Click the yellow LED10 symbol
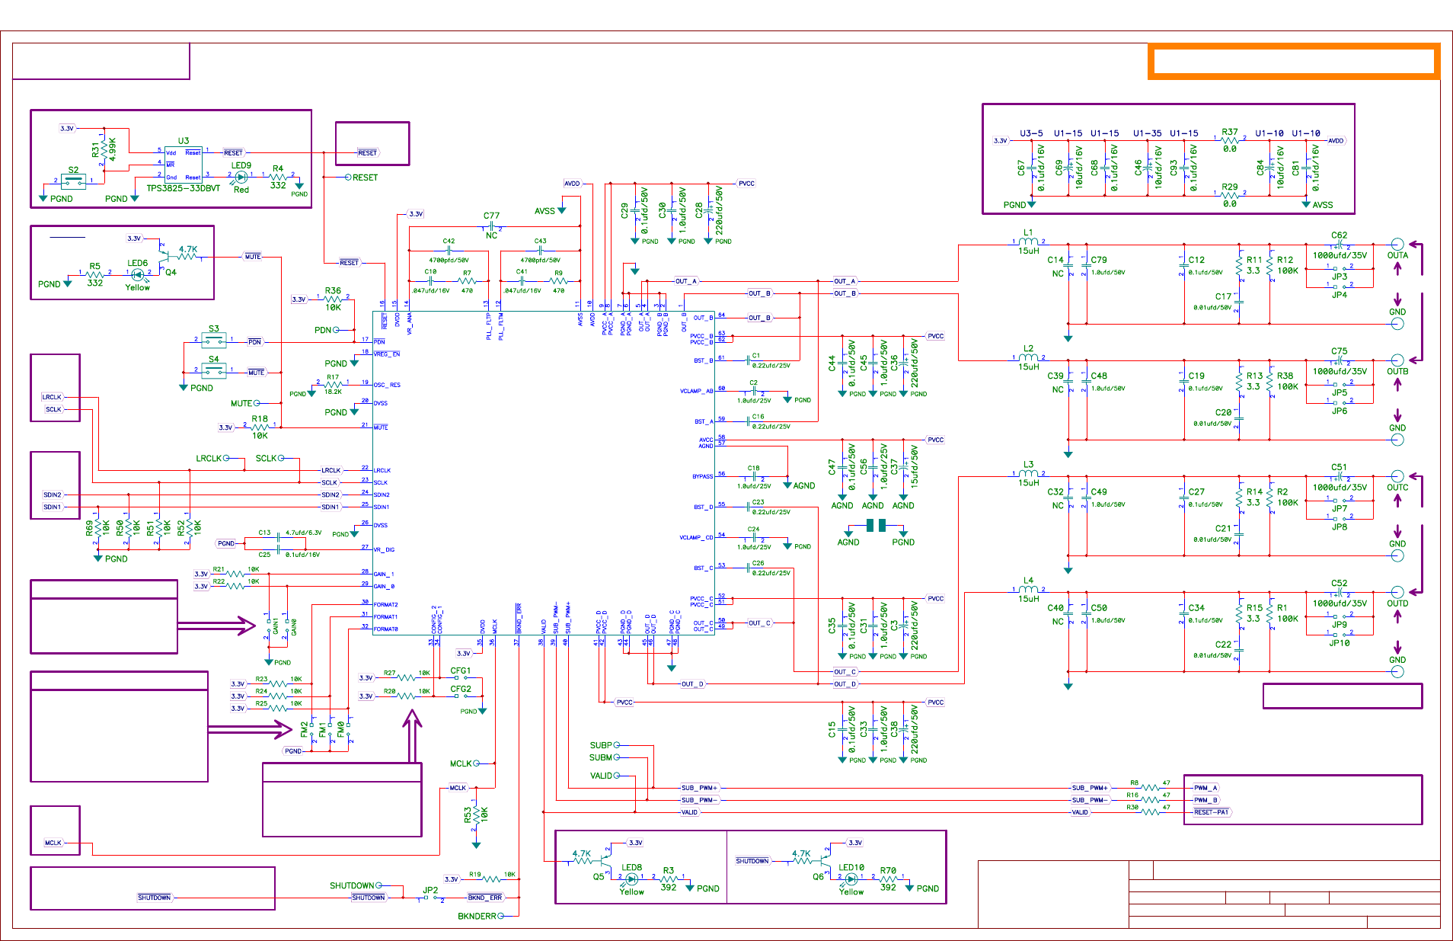This screenshot has height=941, width=1453. [851, 879]
